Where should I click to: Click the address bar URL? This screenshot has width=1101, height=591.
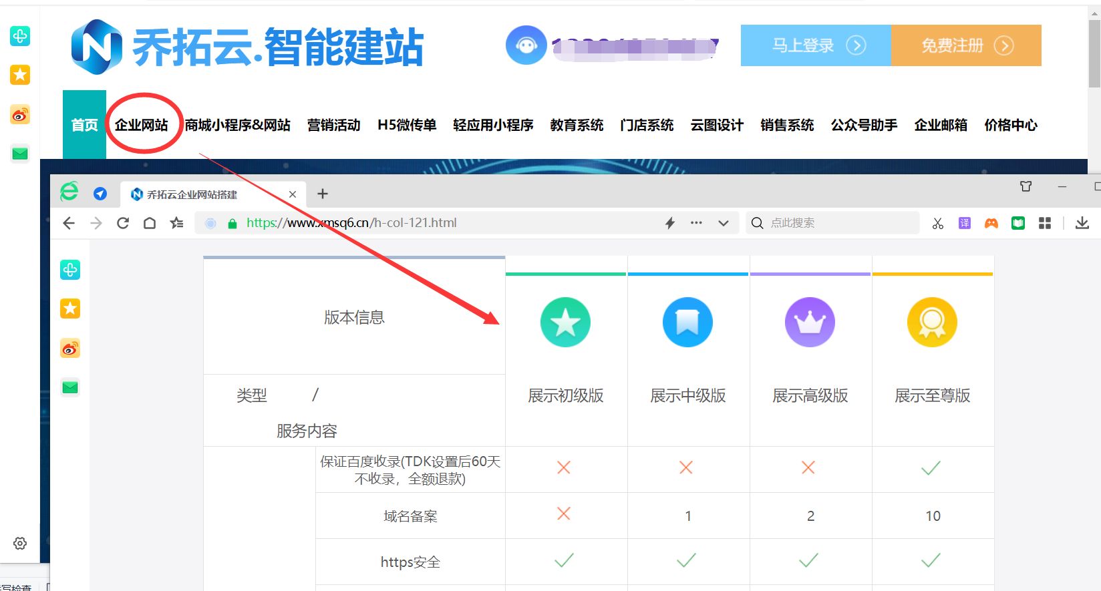click(x=352, y=223)
